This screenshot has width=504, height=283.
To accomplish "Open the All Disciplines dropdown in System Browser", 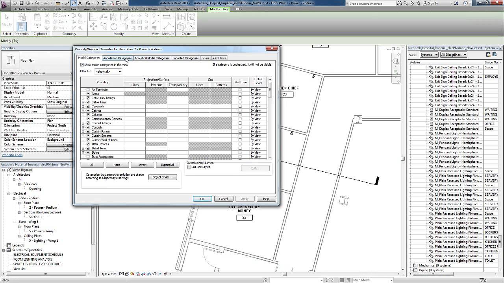I will point(453,55).
